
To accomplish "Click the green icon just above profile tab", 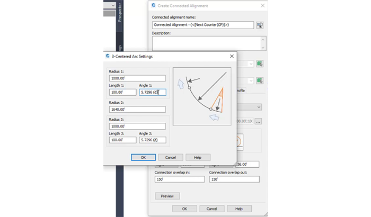I will point(260,80).
